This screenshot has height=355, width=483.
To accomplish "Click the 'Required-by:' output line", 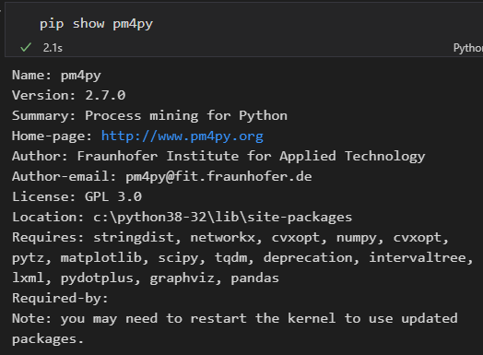I will tap(60, 299).
